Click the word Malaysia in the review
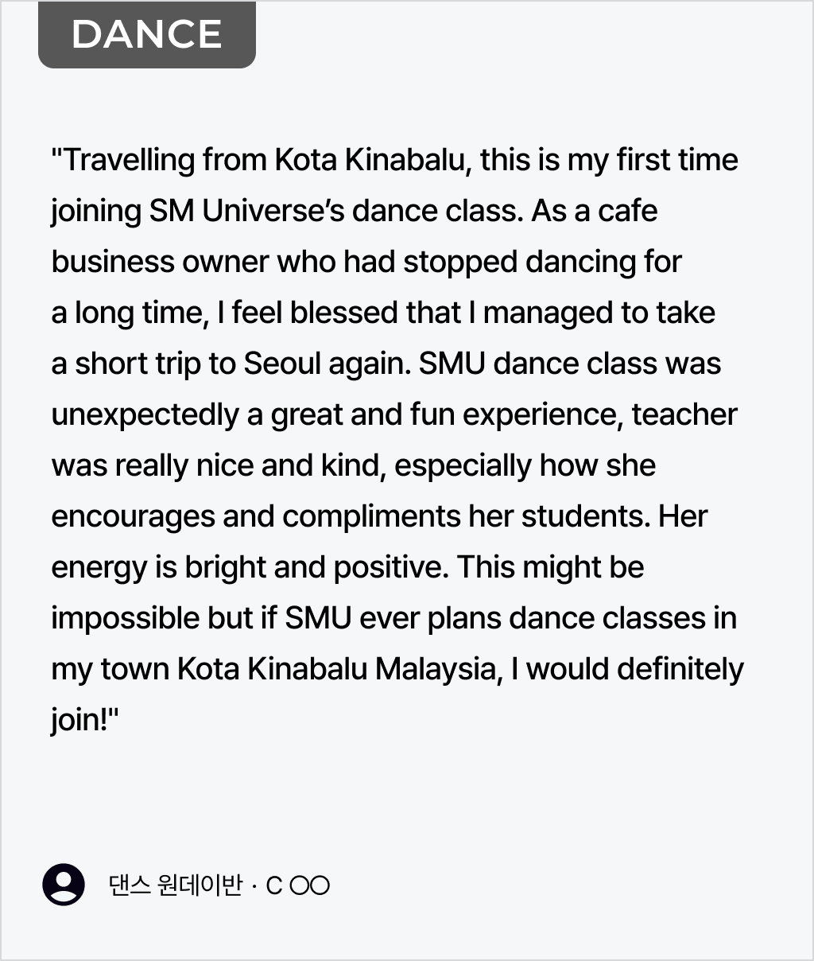Screen dimensions: 814x961 point(440,670)
